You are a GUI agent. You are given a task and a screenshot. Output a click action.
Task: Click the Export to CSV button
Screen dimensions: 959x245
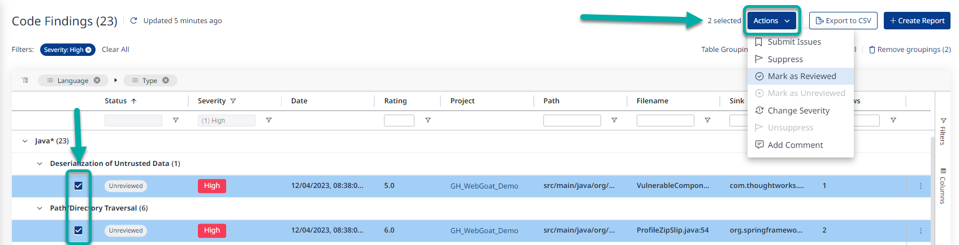point(843,21)
